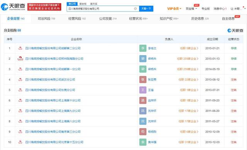Select the blue 梁 avatar in row 2
This screenshot has height=150, width=247.
coord(143,59)
